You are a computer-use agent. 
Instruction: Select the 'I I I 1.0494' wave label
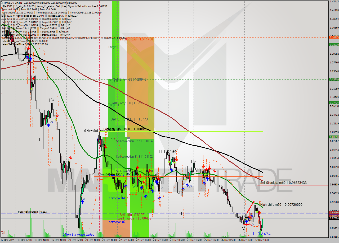(x=166, y=151)
